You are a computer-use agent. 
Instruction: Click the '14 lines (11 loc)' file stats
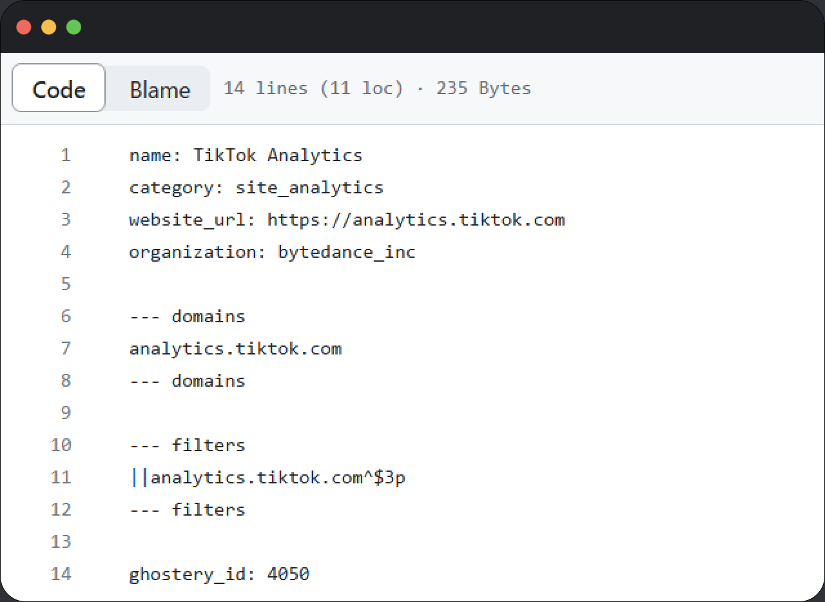pyautogui.click(x=315, y=88)
